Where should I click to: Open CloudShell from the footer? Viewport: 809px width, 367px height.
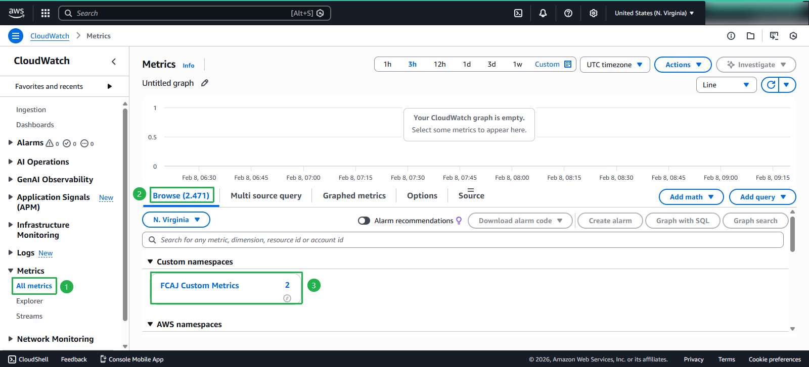tap(28, 359)
